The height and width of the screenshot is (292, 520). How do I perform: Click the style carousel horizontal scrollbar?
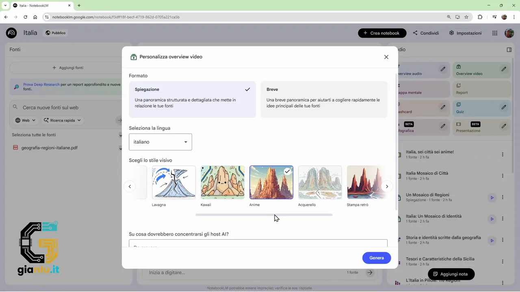[264, 215]
